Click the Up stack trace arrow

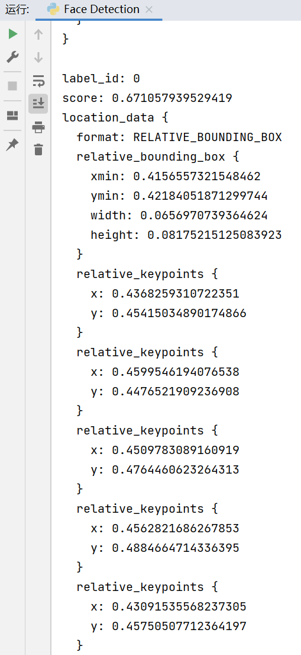click(38, 34)
